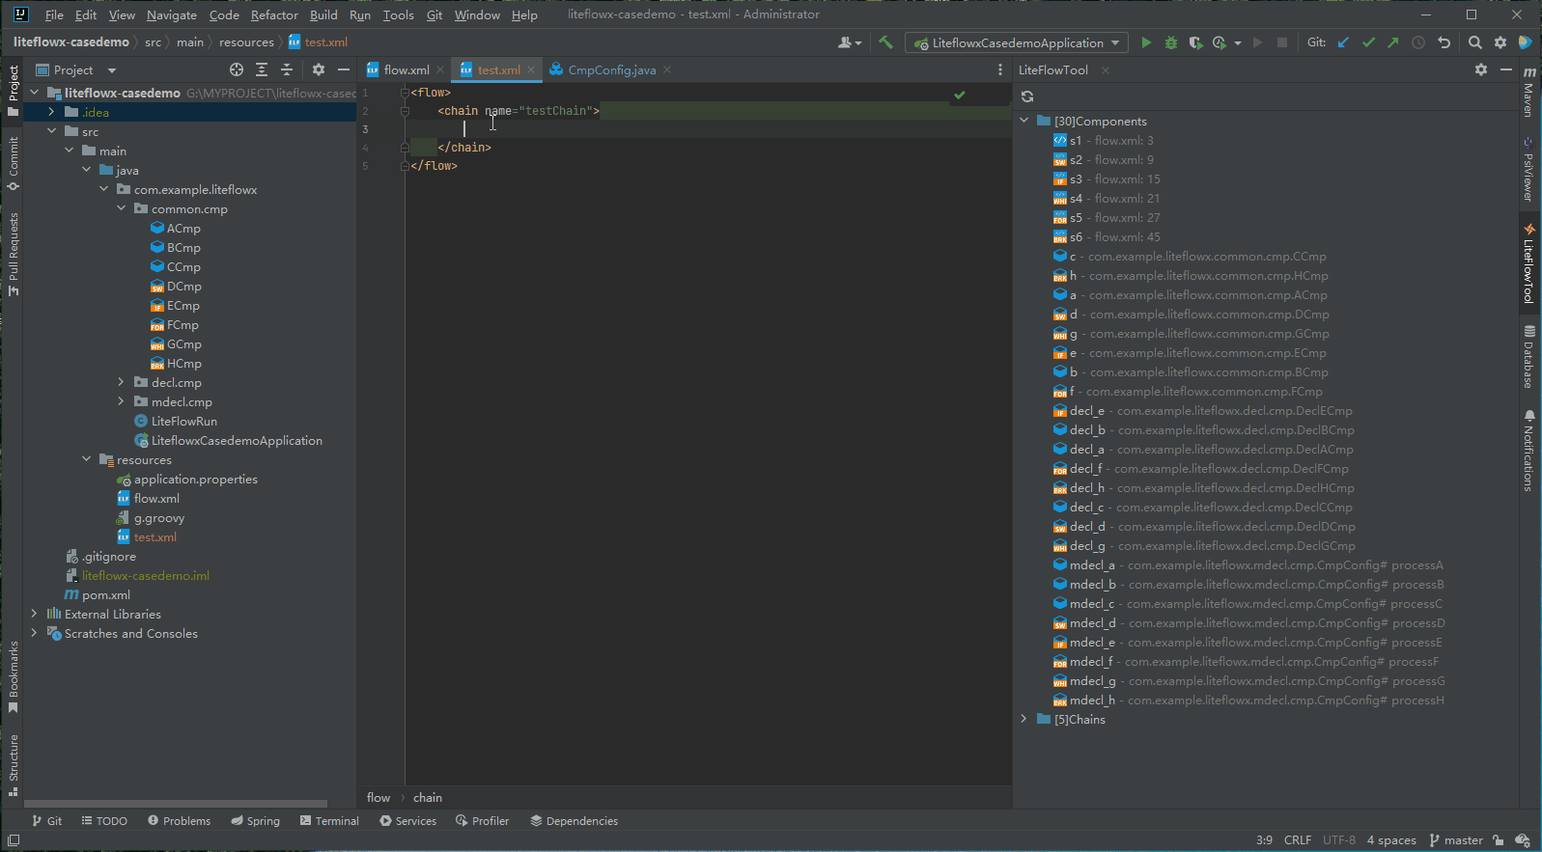Expand Scratches and Consoles node
Screen dimensions: 1542x852
(x=34, y=633)
